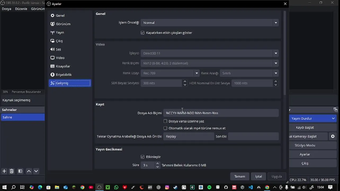
Task: Click Stüdyo Modu button
Action: click(305, 145)
